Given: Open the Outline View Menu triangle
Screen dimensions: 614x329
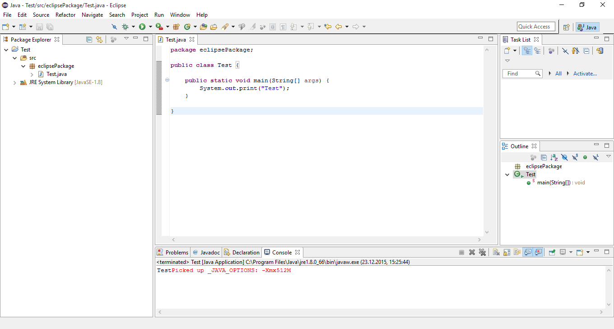Looking at the screenshot, I should [608, 156].
